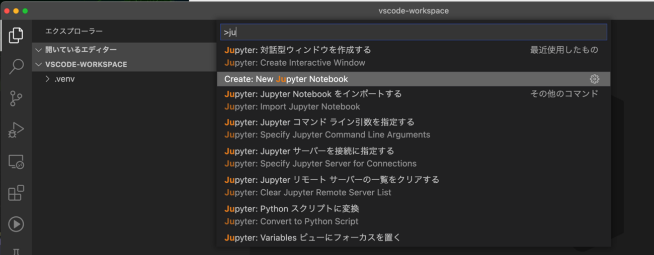Open the Explorer view in activity bar
Viewport: 654px width, 255px height.
(x=16, y=35)
